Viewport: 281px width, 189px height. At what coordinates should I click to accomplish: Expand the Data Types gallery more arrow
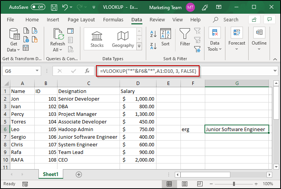[139, 46]
